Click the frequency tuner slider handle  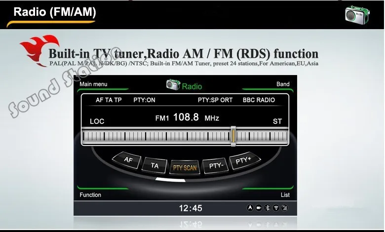click(233, 136)
